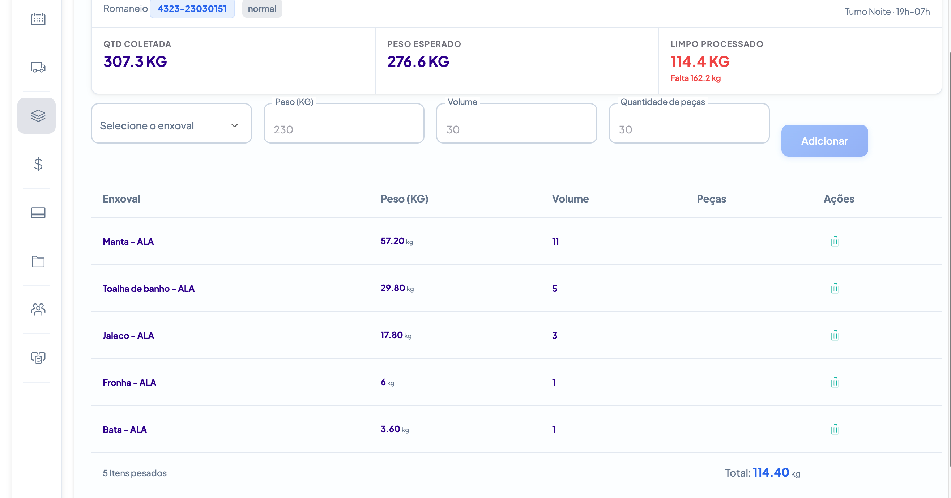Select the Toalha de banho - ALA name

(x=148, y=289)
